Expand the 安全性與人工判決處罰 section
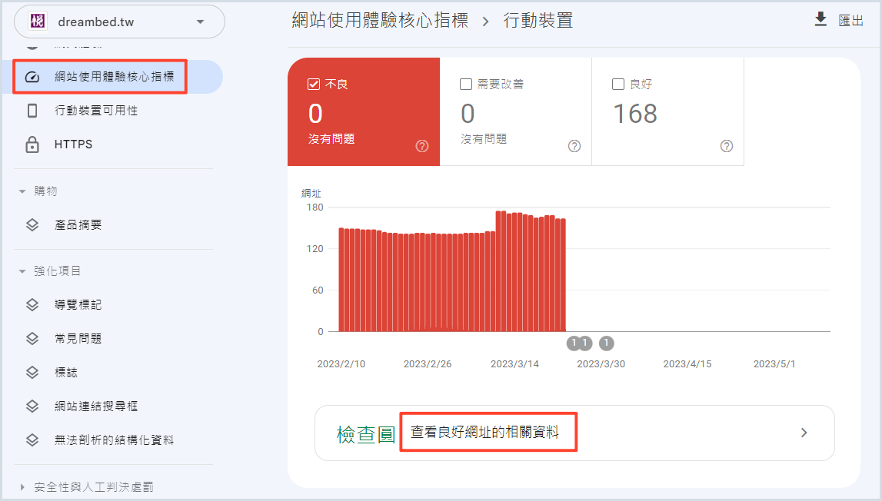This screenshot has height=501, width=882. (22, 487)
